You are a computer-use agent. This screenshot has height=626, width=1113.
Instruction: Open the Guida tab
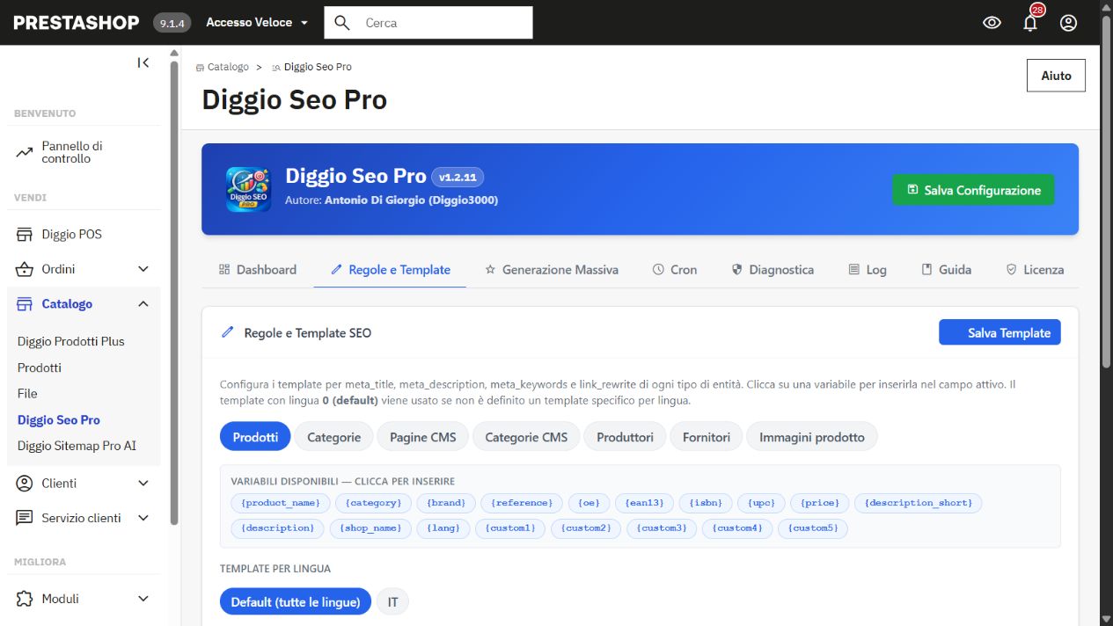tap(946, 270)
